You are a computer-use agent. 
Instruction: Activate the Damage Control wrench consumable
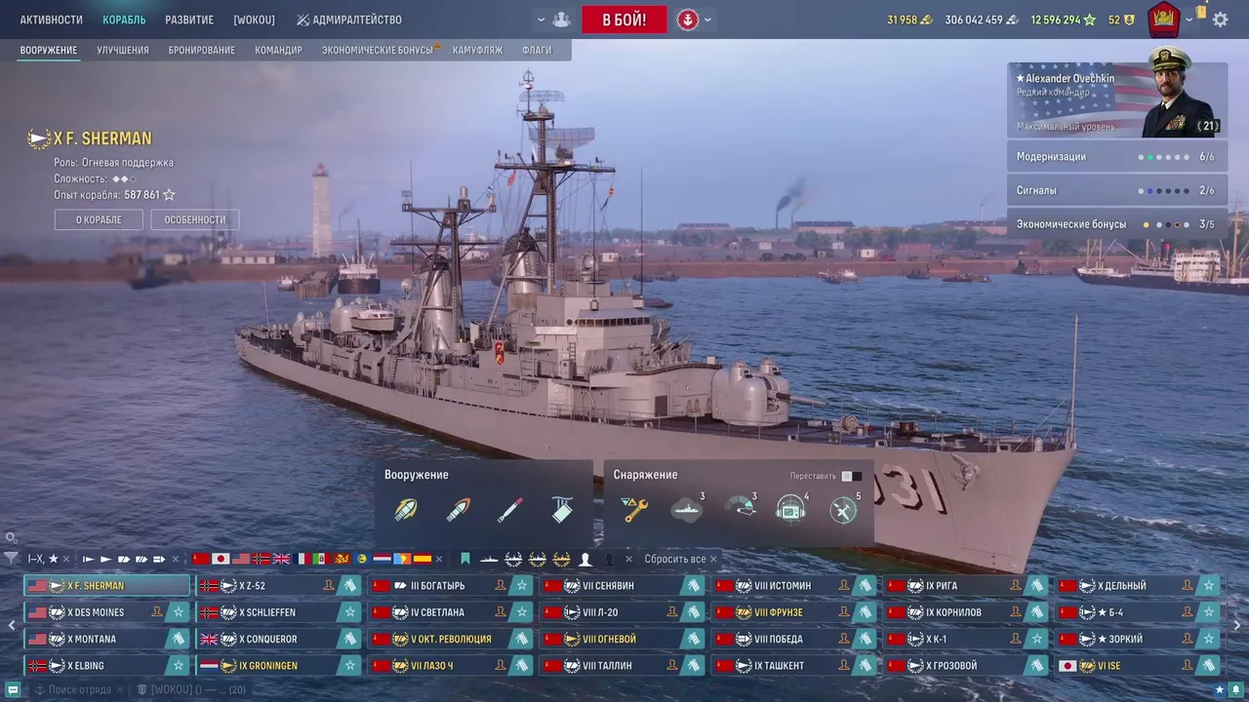tap(635, 510)
